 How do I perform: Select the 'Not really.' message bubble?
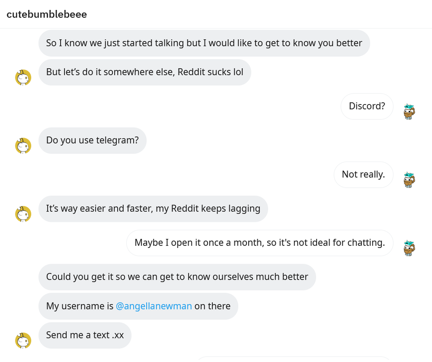364,175
